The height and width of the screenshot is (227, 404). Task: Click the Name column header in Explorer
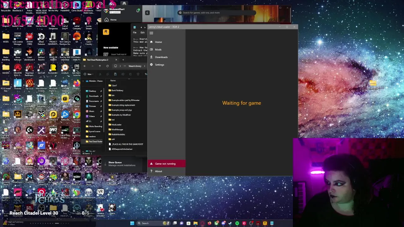click(113, 81)
